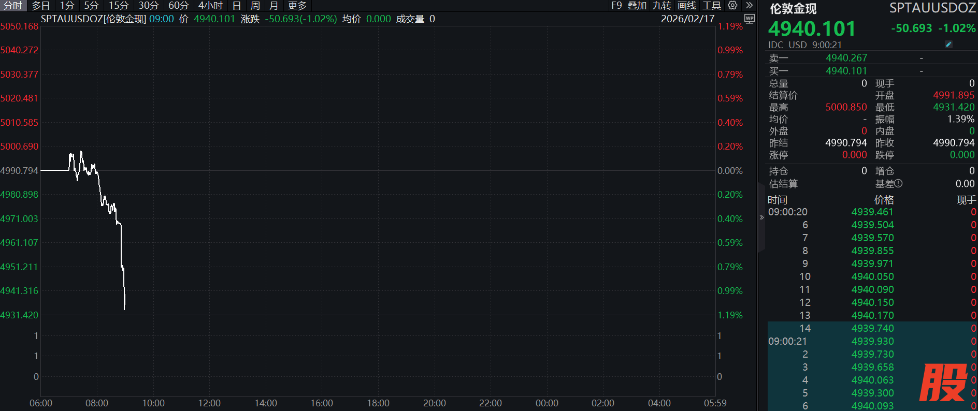This screenshot has height=411, width=978.
Task: Toggle the 九转 indicator
Action: pos(662,6)
